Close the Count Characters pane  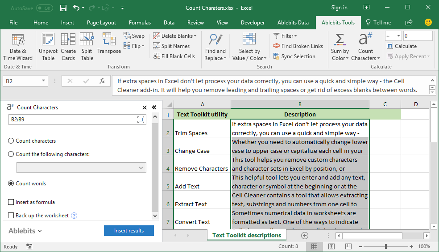coord(145,108)
